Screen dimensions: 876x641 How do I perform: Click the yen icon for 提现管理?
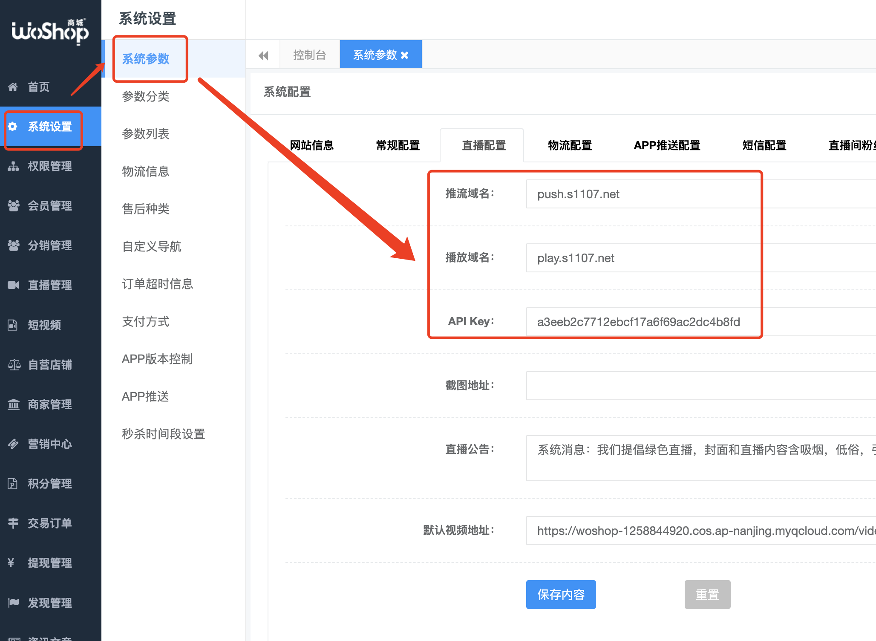tap(12, 563)
